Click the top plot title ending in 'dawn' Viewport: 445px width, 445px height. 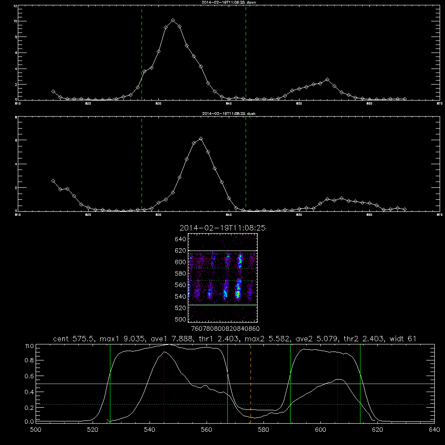coord(229,2)
